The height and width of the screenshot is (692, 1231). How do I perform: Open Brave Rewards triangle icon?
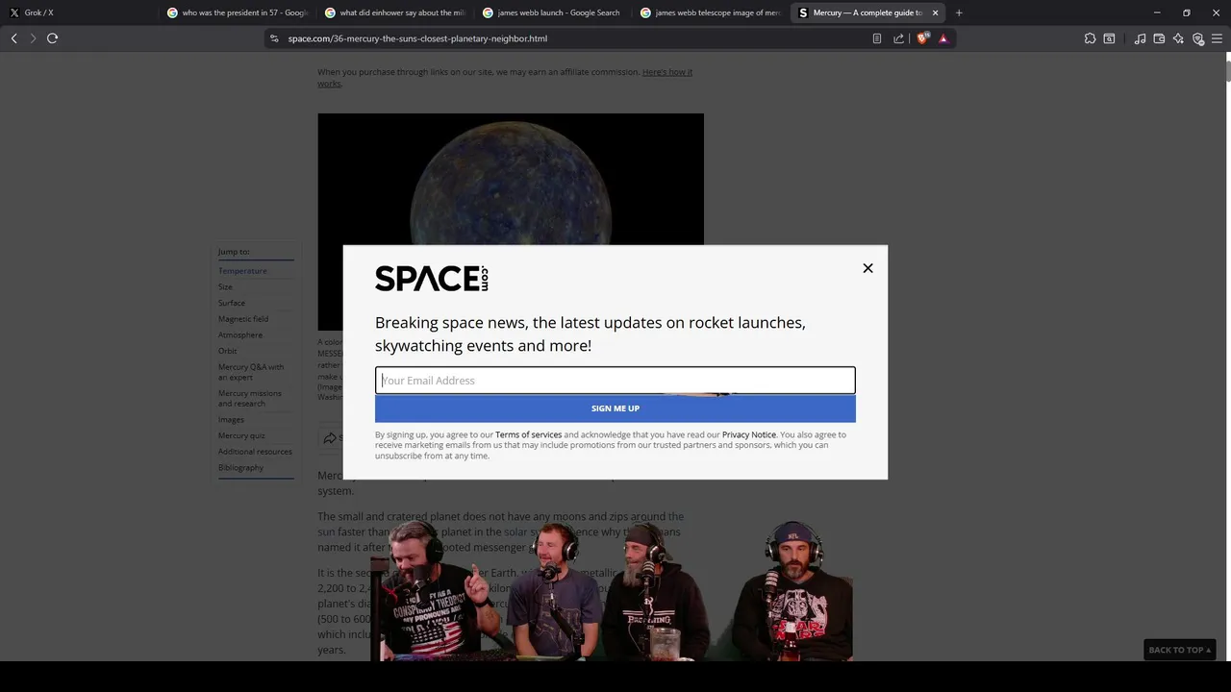[943, 38]
